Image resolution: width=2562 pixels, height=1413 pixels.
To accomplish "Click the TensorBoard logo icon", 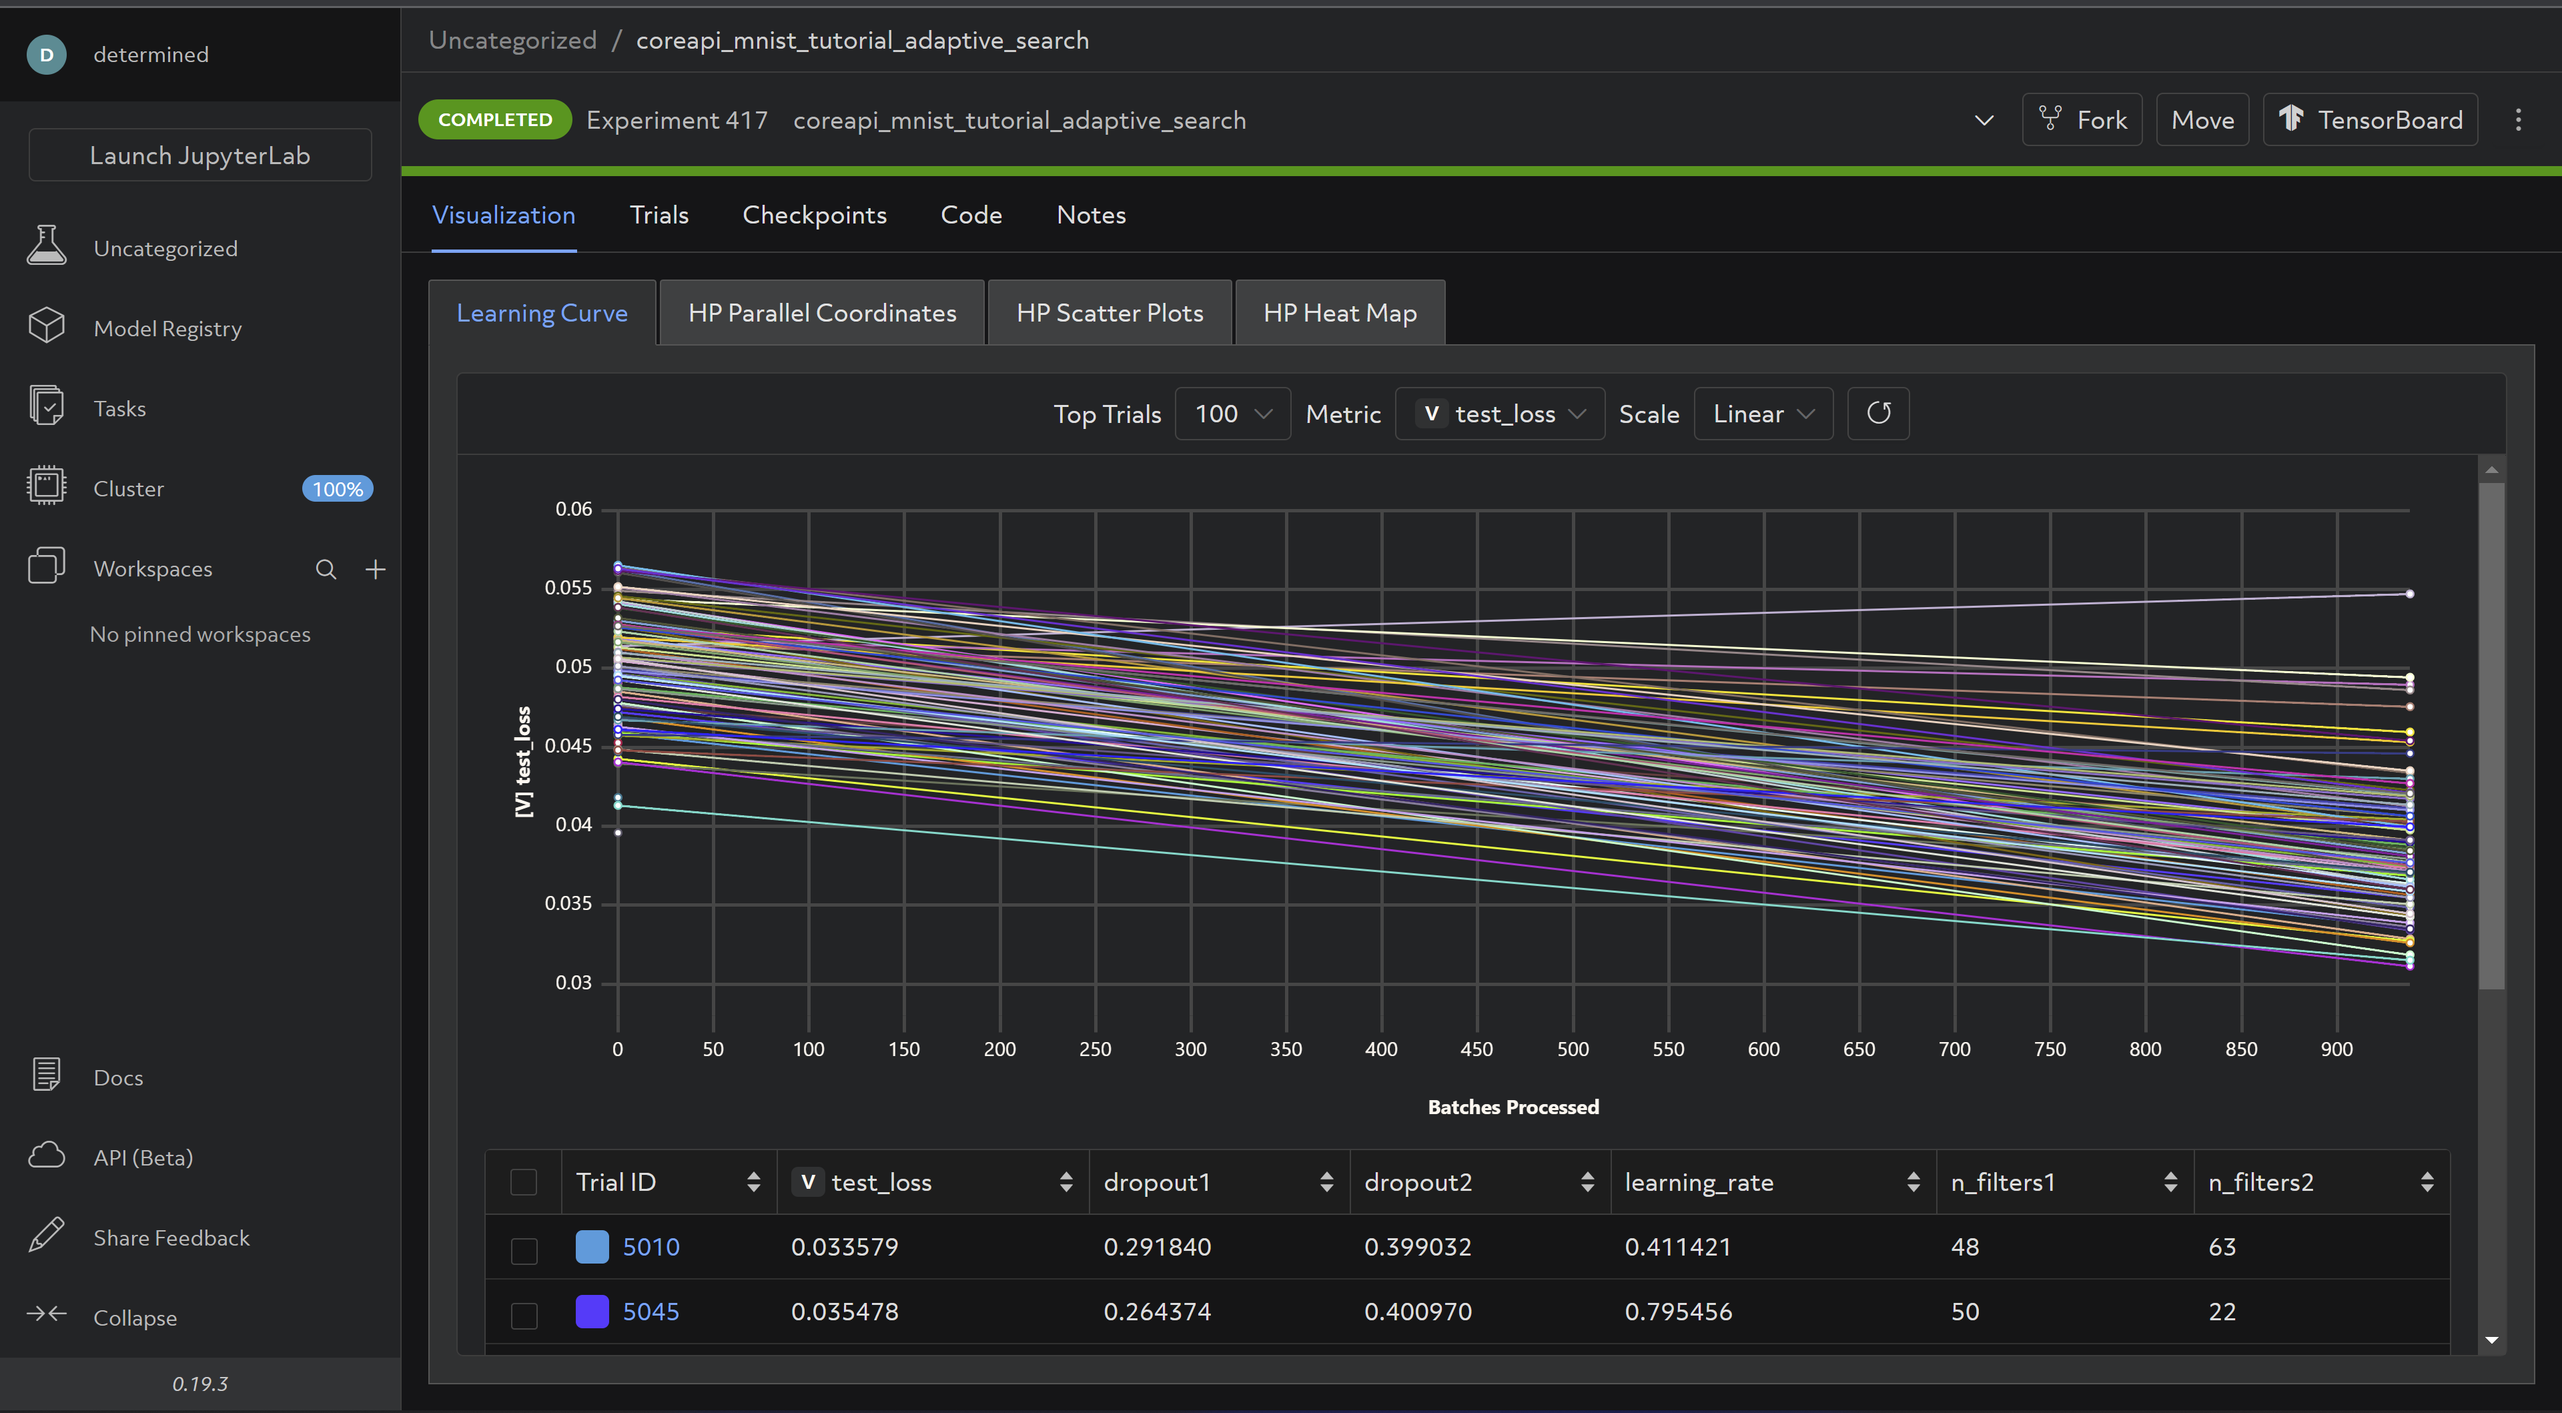I will pyautogui.click(x=2292, y=118).
